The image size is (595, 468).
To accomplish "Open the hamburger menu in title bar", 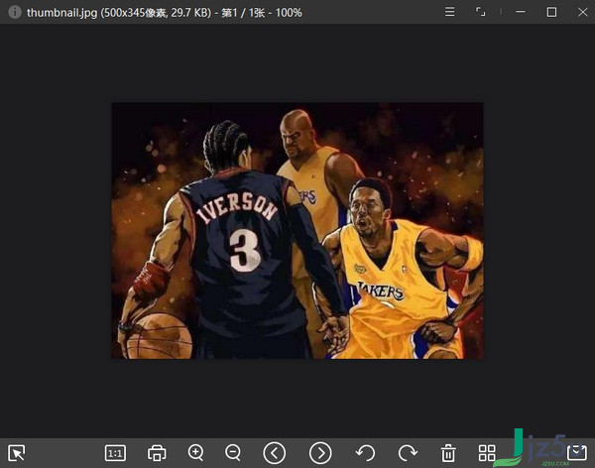I will pos(449,12).
